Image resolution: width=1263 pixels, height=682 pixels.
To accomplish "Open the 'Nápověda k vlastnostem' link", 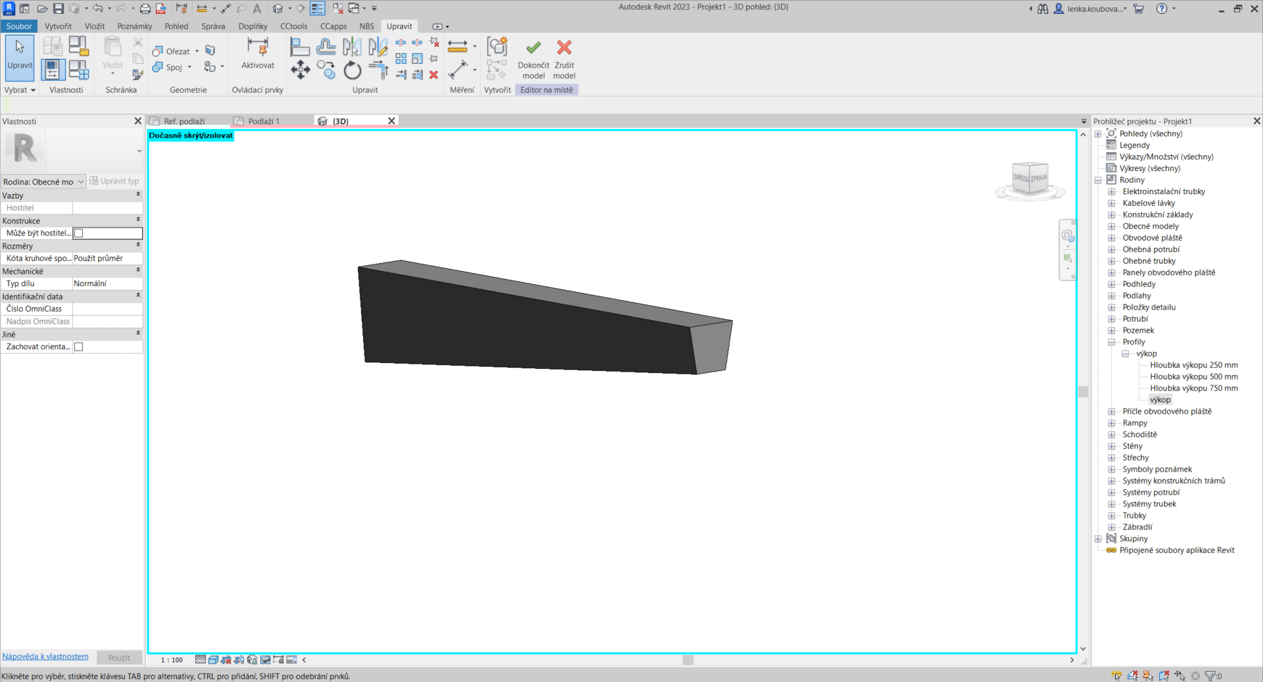I will pos(45,657).
